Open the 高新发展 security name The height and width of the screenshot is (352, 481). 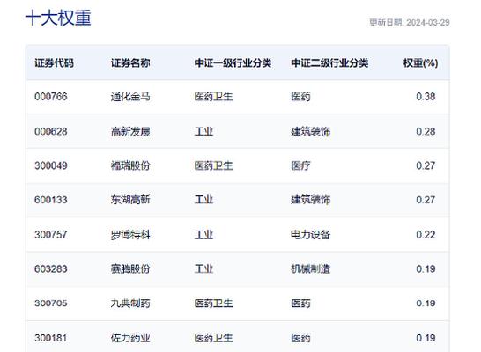coord(130,131)
